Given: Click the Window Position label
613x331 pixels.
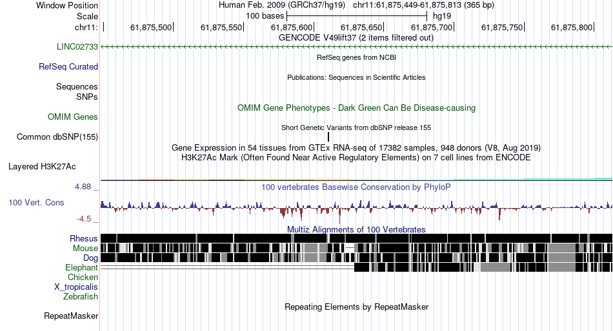Looking at the screenshot, I should (67, 5).
